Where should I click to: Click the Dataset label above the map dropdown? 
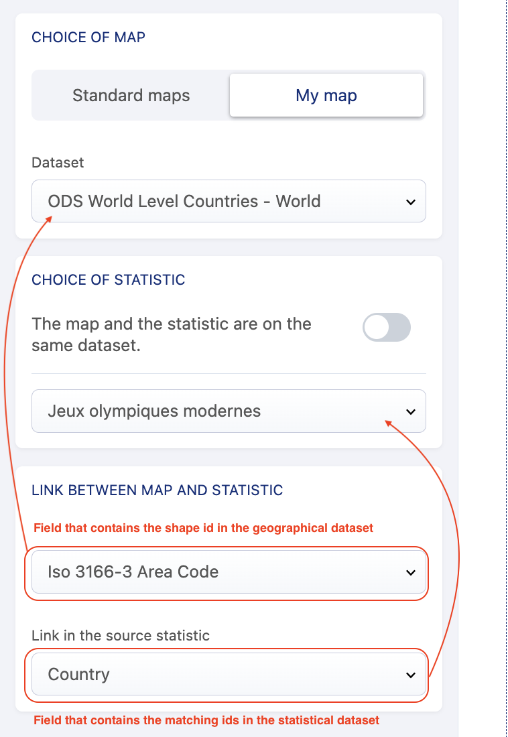click(58, 162)
